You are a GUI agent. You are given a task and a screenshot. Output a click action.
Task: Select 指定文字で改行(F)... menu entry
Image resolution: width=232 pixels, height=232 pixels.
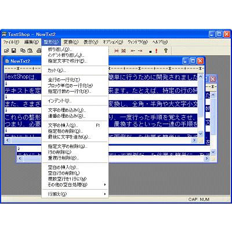coord(75,61)
